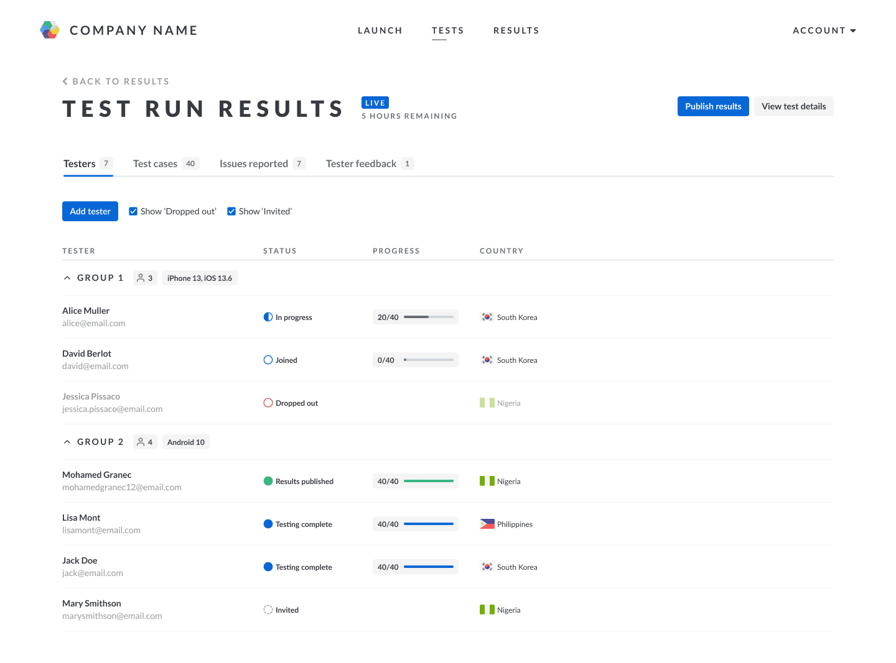Click the Add tester button
Viewport: 896px width, 663px height.
click(90, 211)
